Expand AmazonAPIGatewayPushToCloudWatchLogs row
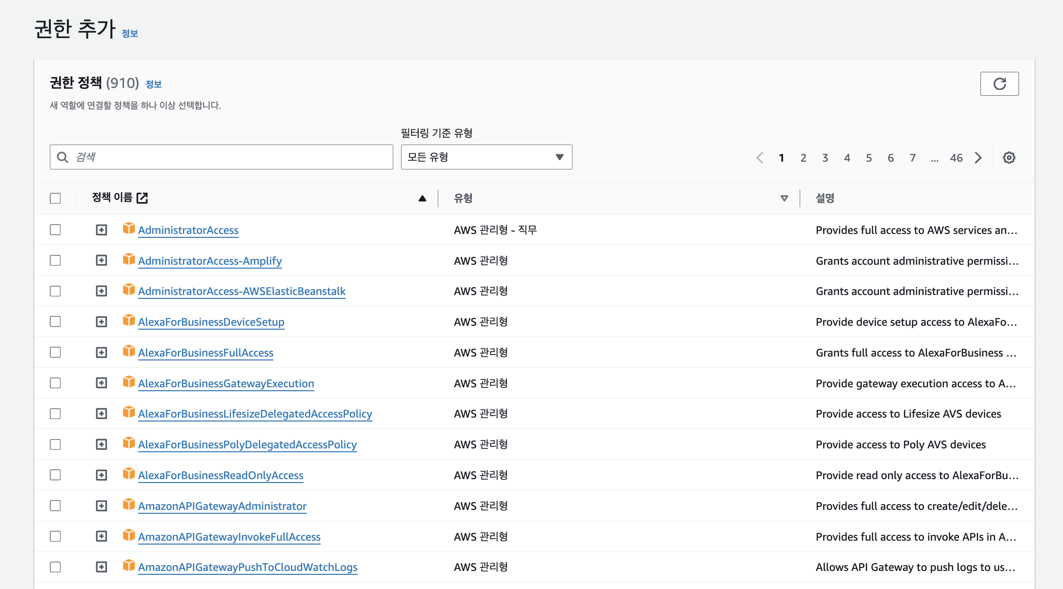1063x589 pixels. point(101,567)
